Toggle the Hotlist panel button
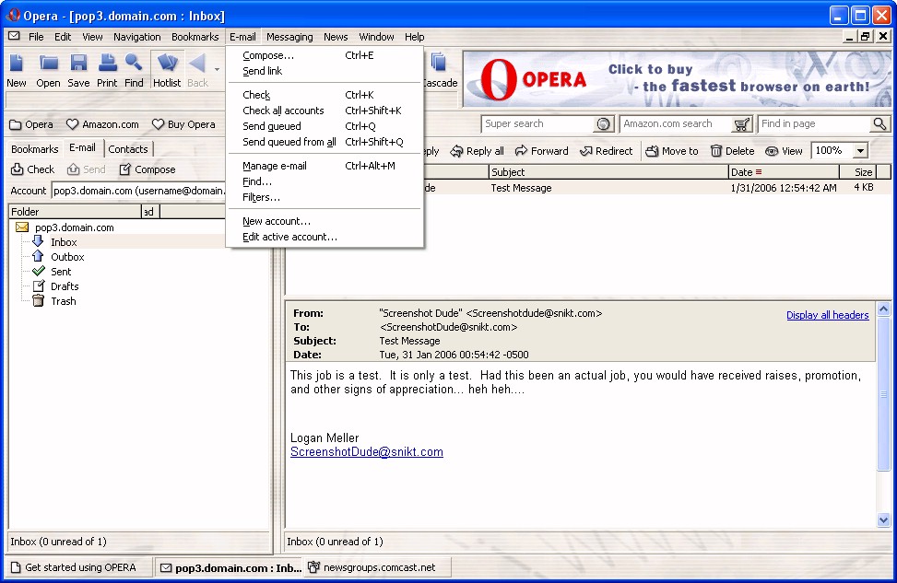 coord(167,70)
